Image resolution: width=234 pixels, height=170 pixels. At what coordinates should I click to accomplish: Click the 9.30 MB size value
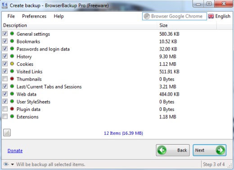tap(168, 56)
